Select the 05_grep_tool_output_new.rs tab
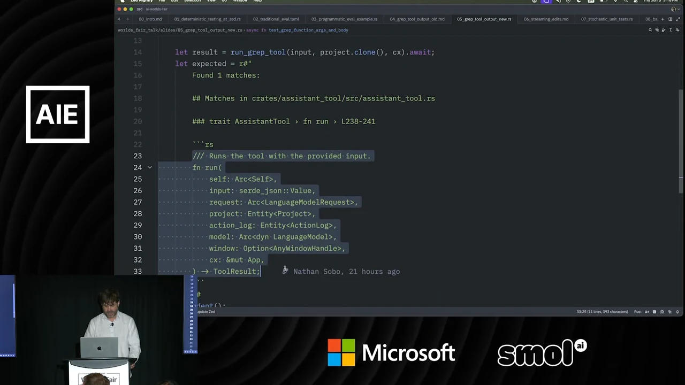 click(484, 19)
